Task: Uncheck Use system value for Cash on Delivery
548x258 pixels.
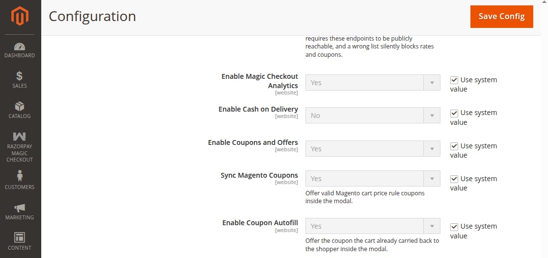Action: tap(454, 113)
